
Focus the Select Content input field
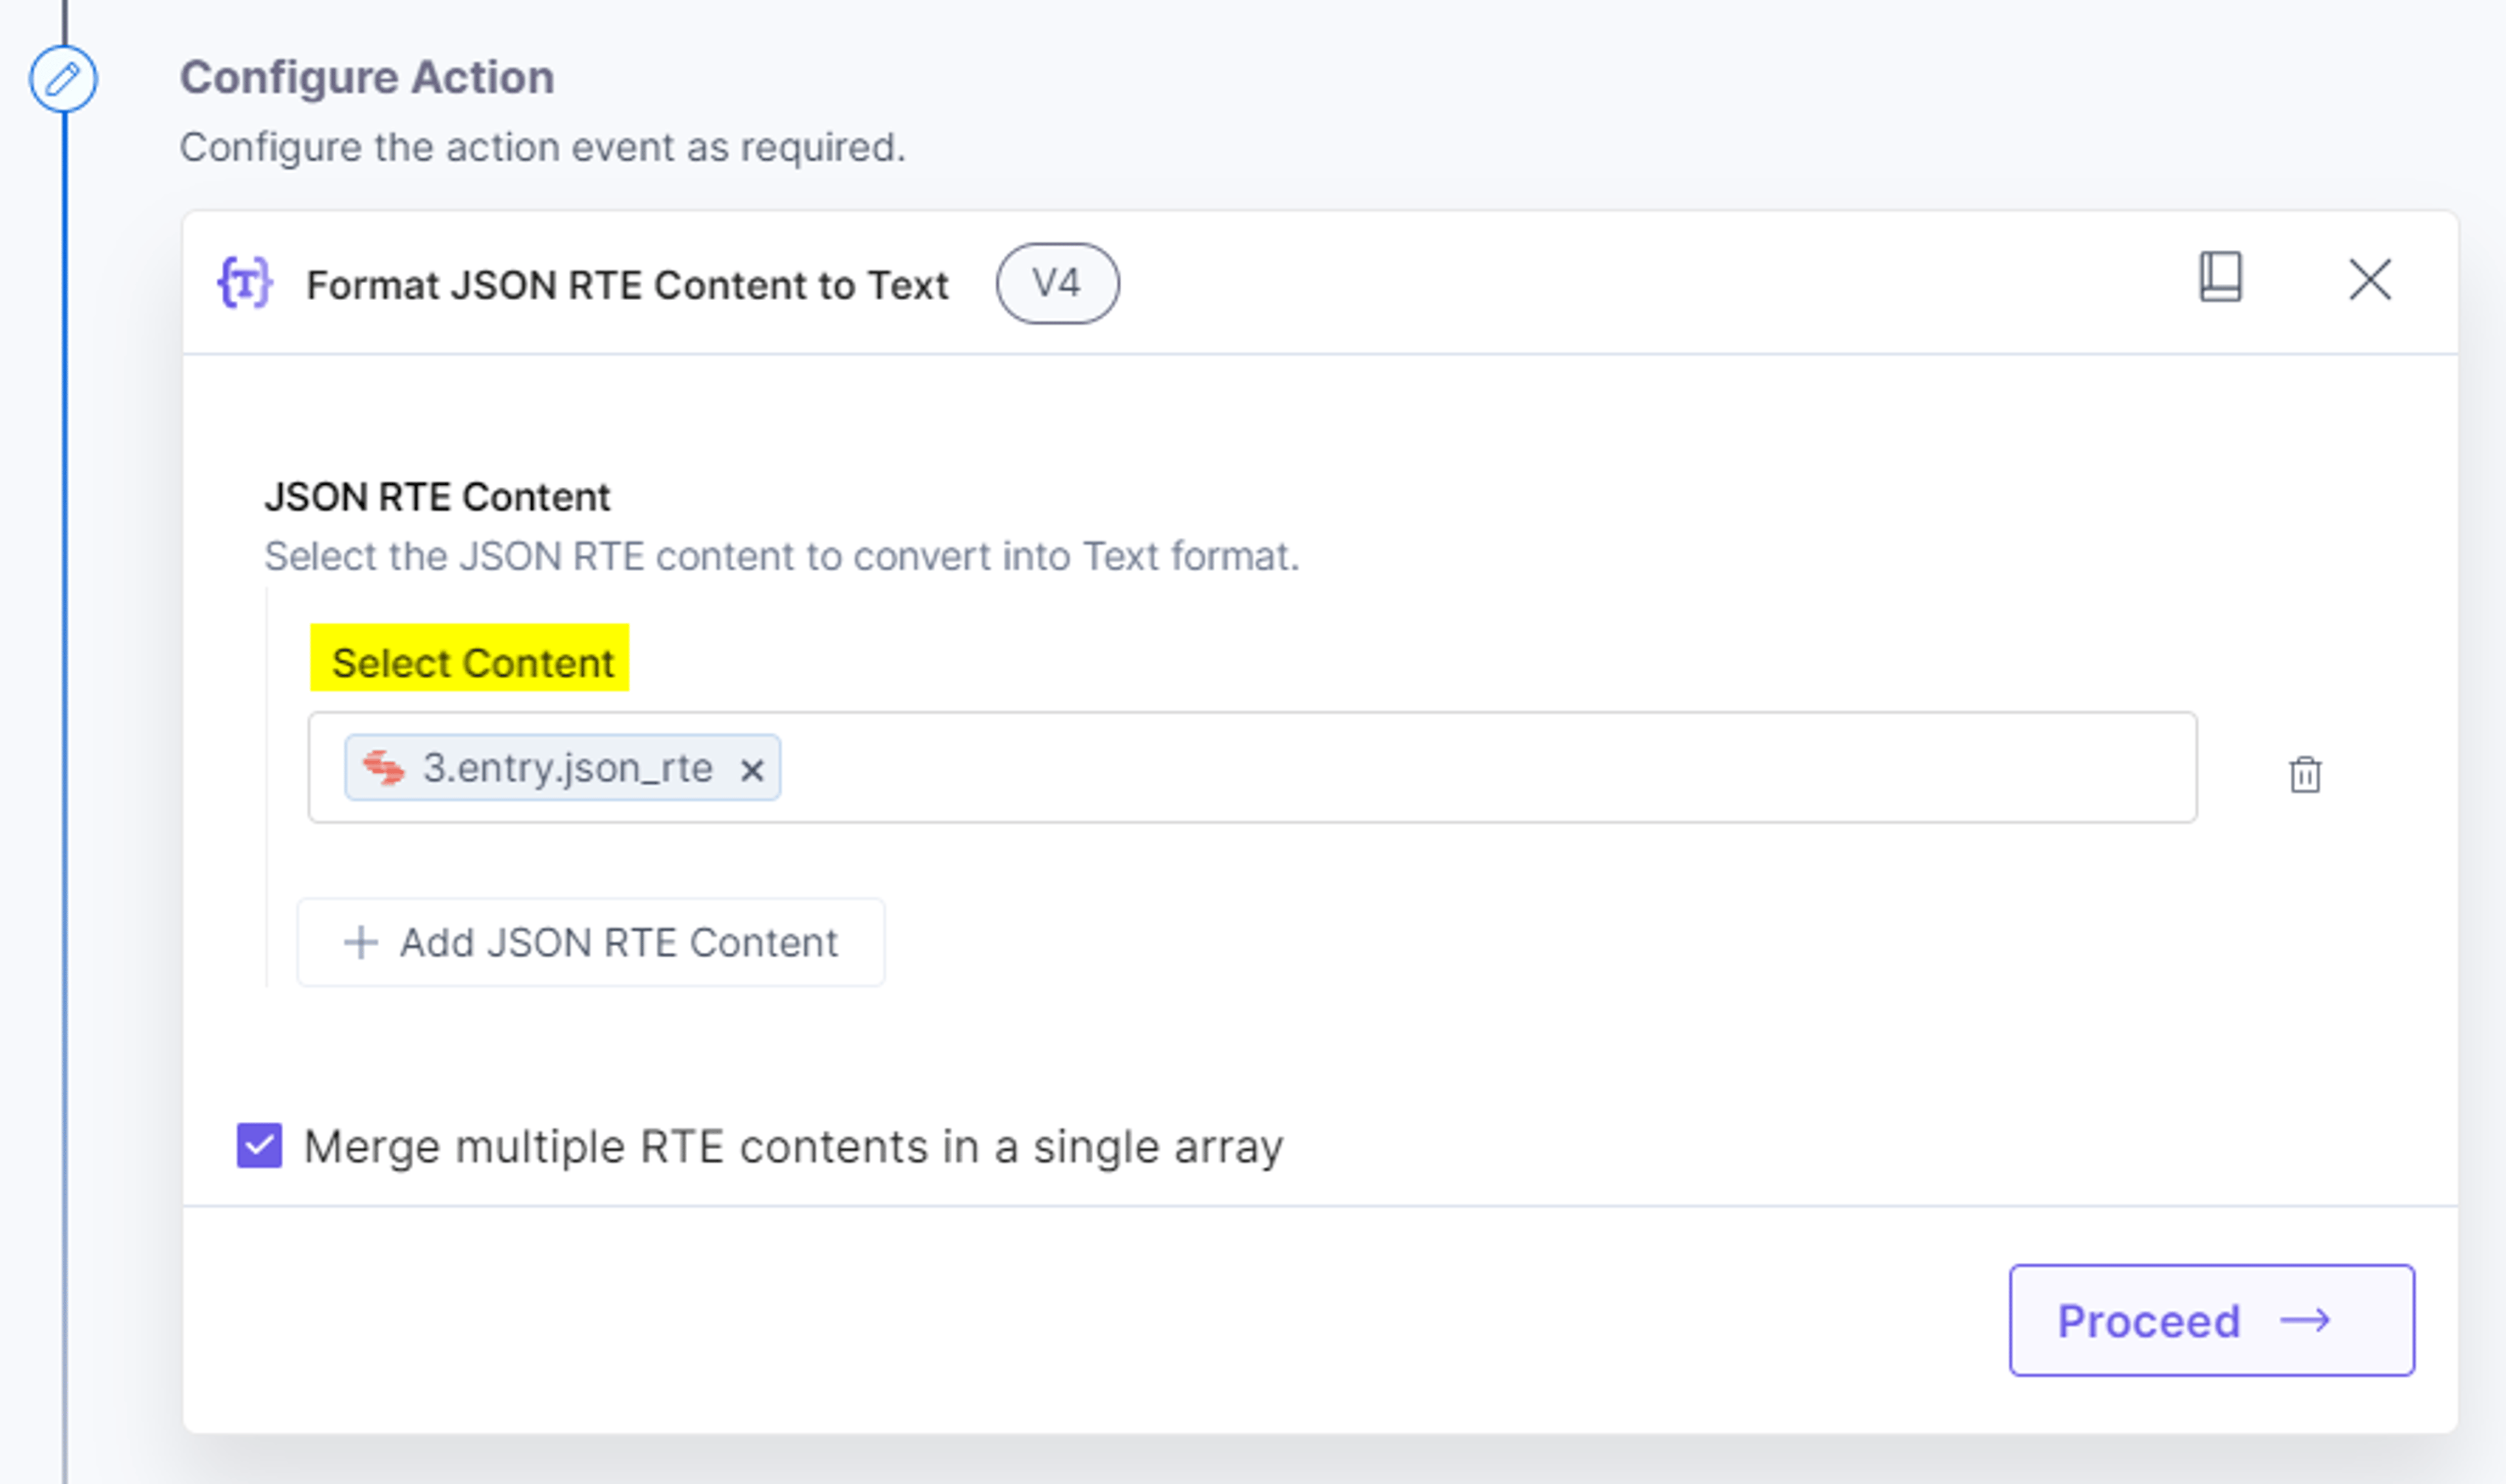click(1252, 768)
